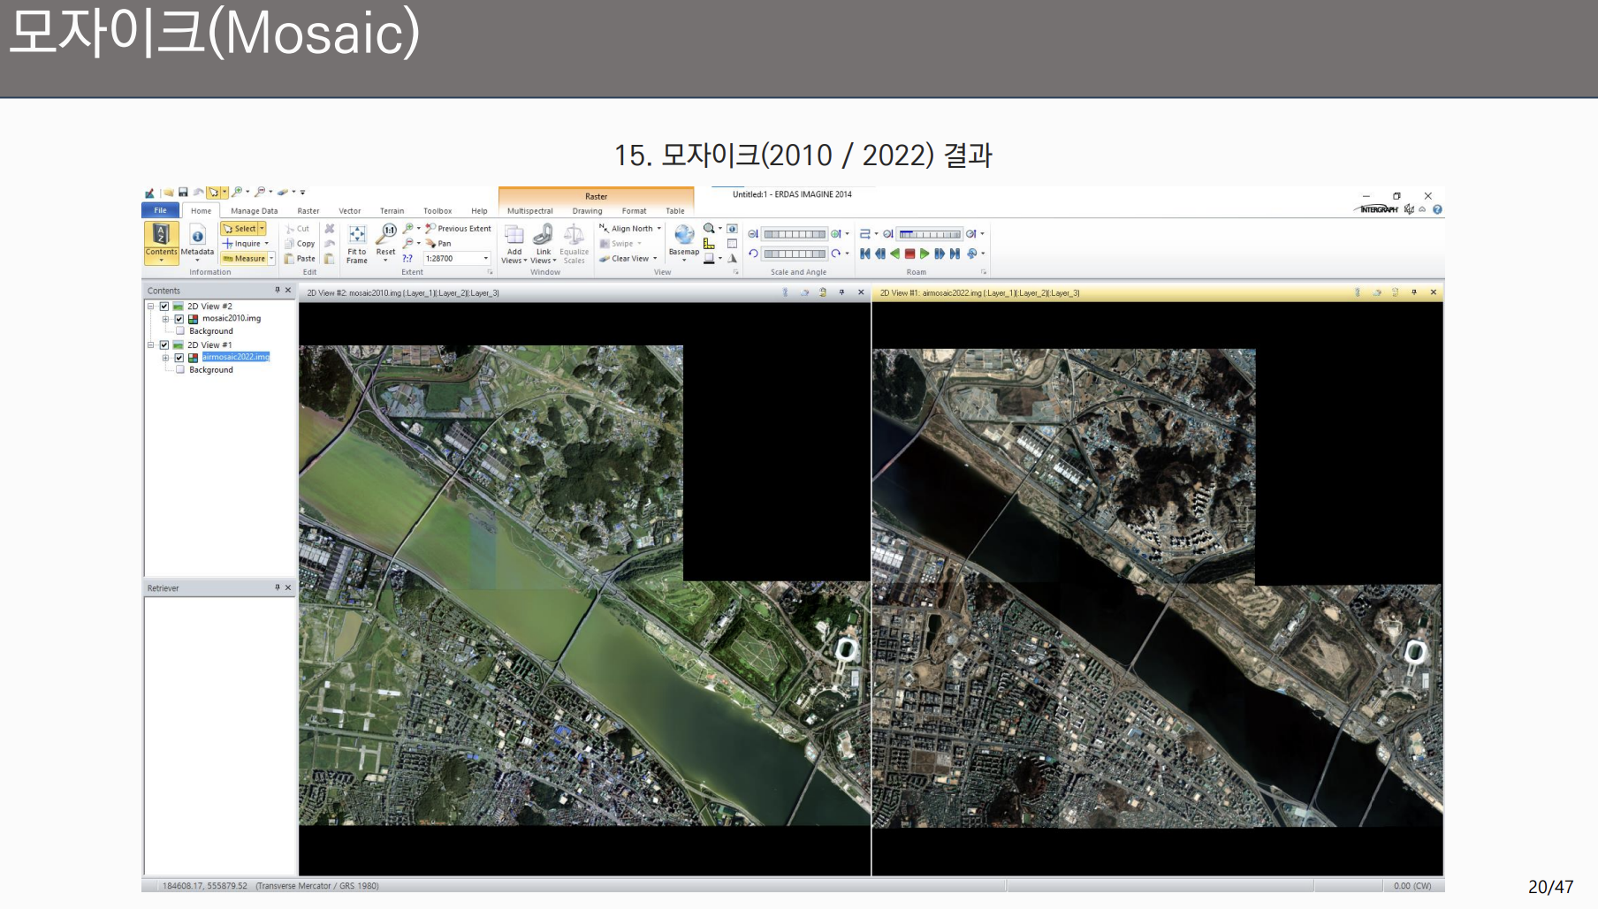Screen dimensions: 1598x909
Task: Click 2D View #1 airmosaic2022.img title bar
Action: click(1157, 293)
